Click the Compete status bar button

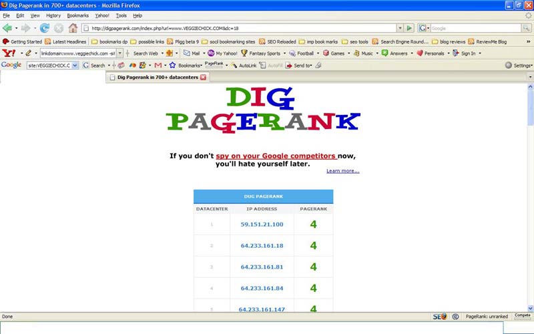pos(523,316)
